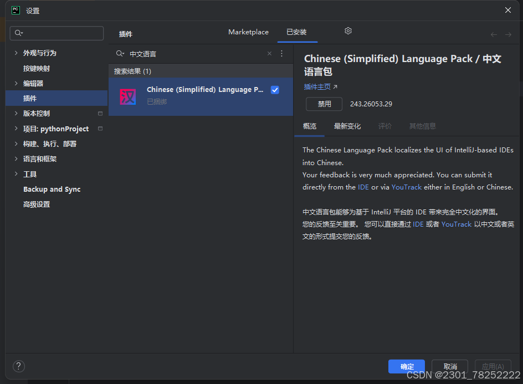The height and width of the screenshot is (384, 523).
Task: Open 最新变化 tab
Action: (x=347, y=126)
